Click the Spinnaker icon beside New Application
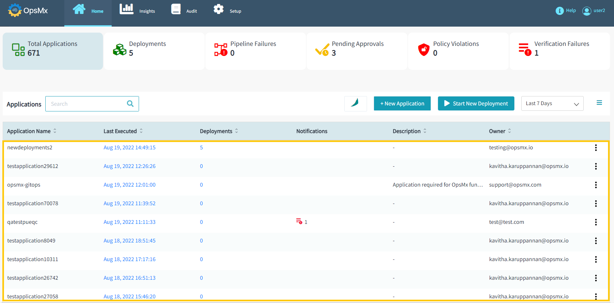614x303 pixels. pos(355,103)
